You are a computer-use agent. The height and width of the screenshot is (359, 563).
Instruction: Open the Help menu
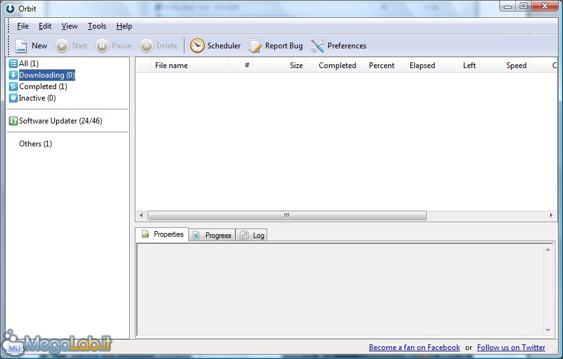pos(124,26)
